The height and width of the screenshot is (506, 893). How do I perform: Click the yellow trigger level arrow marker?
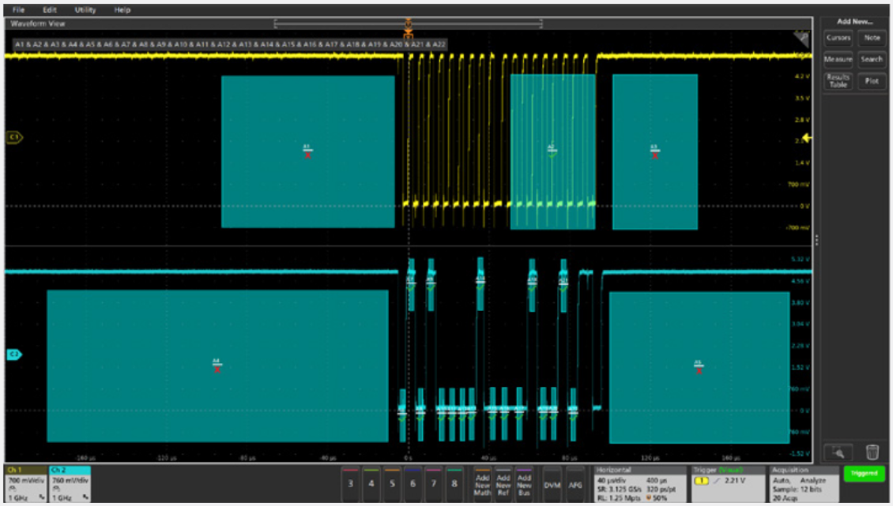(x=807, y=139)
